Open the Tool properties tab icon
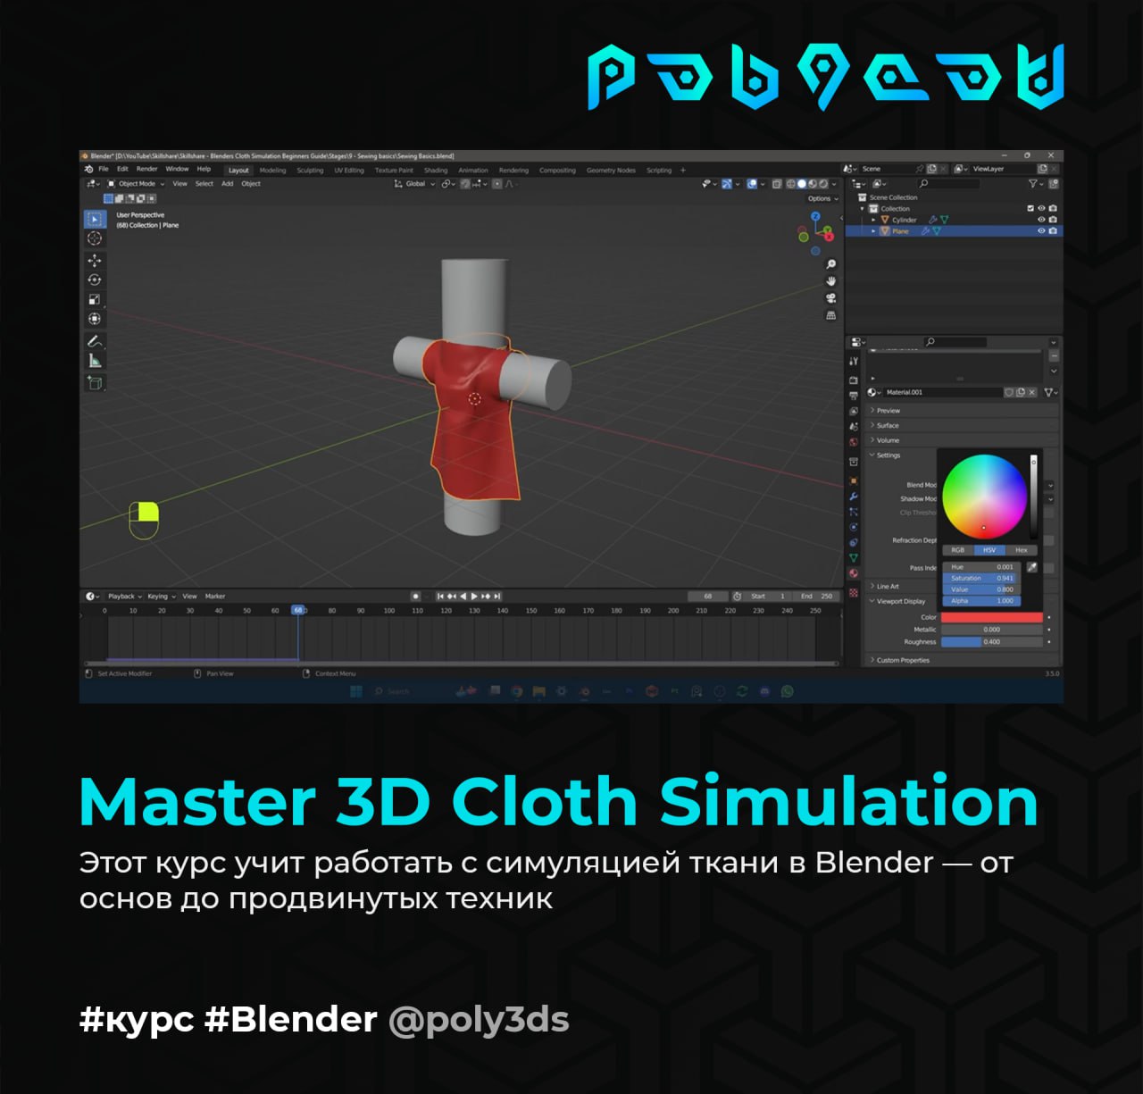 point(854,361)
